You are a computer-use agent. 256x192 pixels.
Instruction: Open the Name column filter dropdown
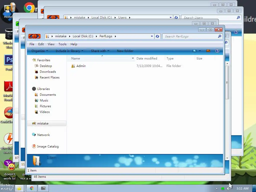(x=133, y=58)
